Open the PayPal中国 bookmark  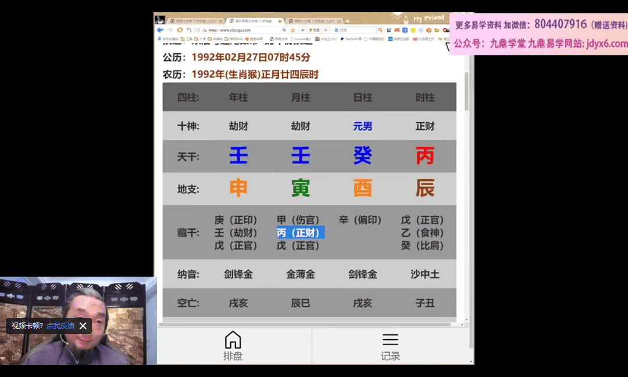pos(348,39)
